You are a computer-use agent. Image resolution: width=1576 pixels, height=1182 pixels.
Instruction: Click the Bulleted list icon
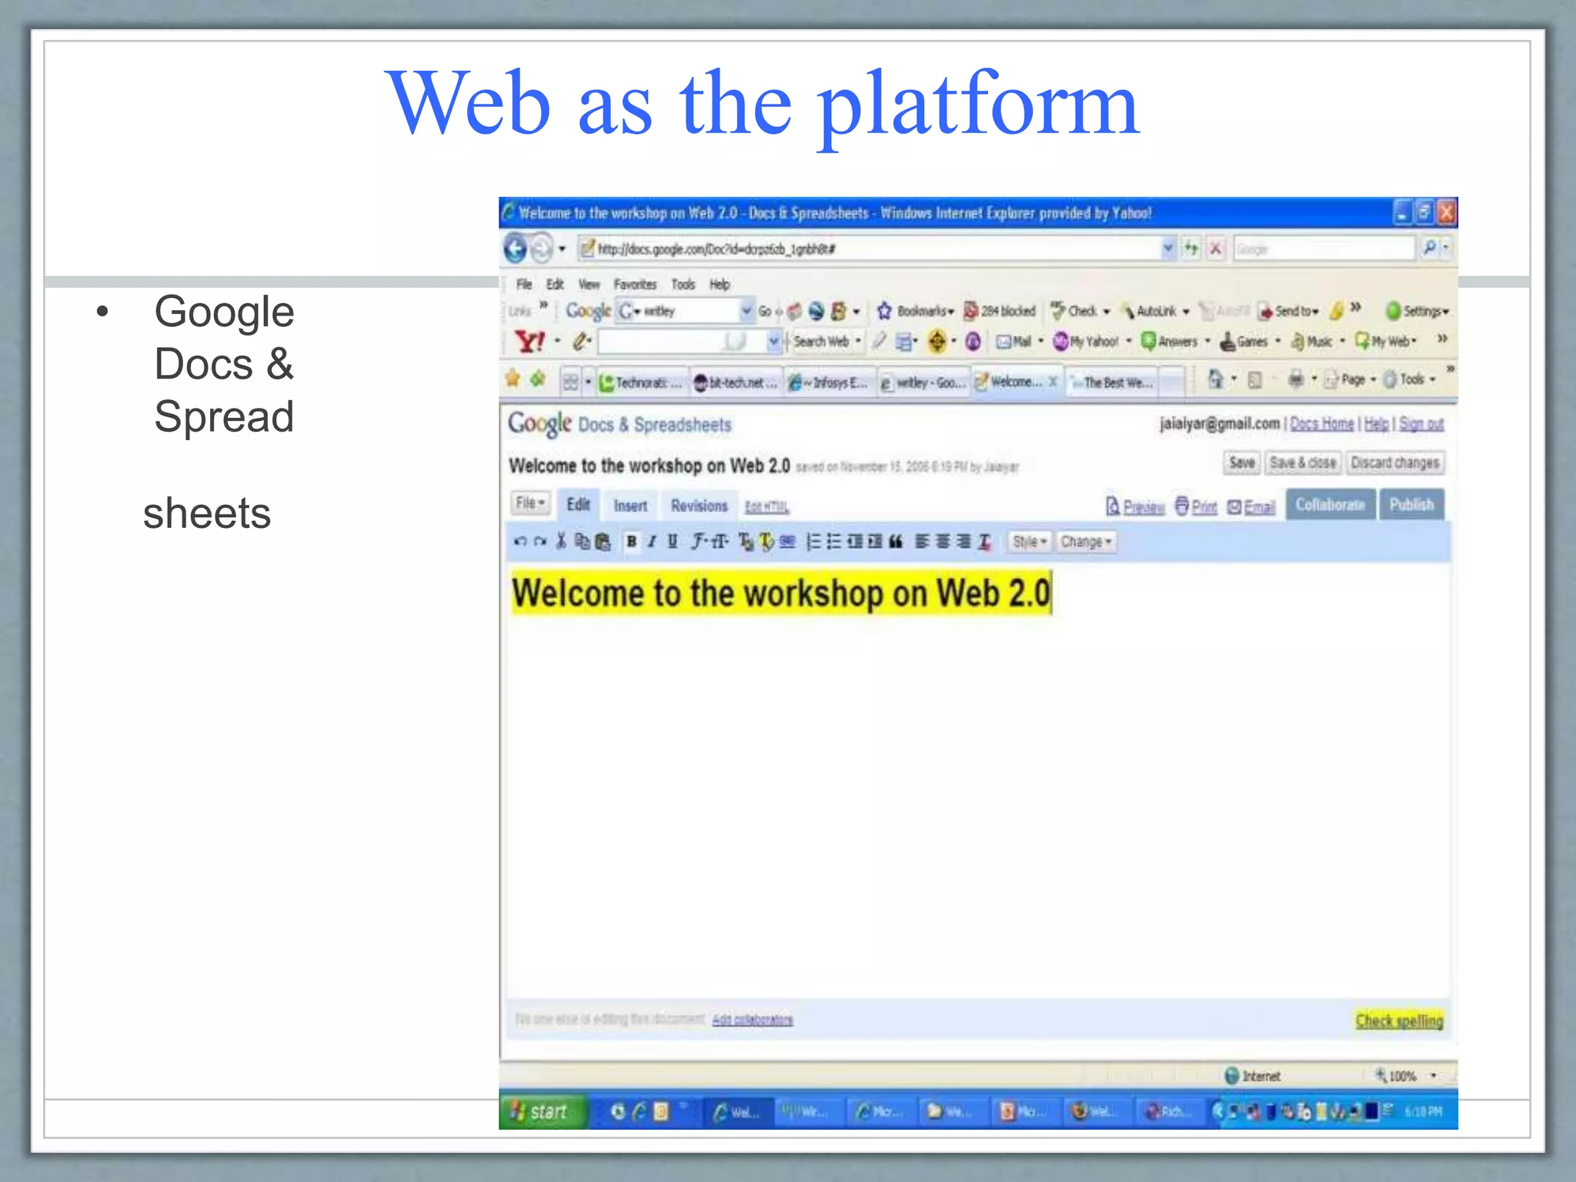[x=833, y=542]
